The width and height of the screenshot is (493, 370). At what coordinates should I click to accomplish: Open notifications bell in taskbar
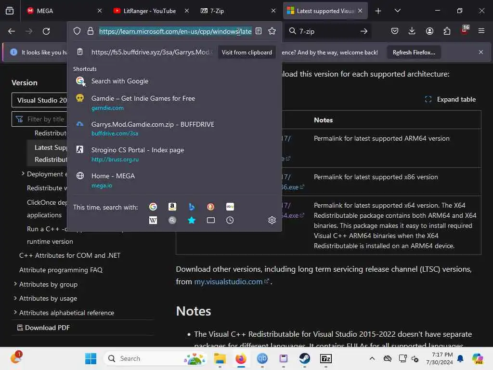click(x=460, y=358)
